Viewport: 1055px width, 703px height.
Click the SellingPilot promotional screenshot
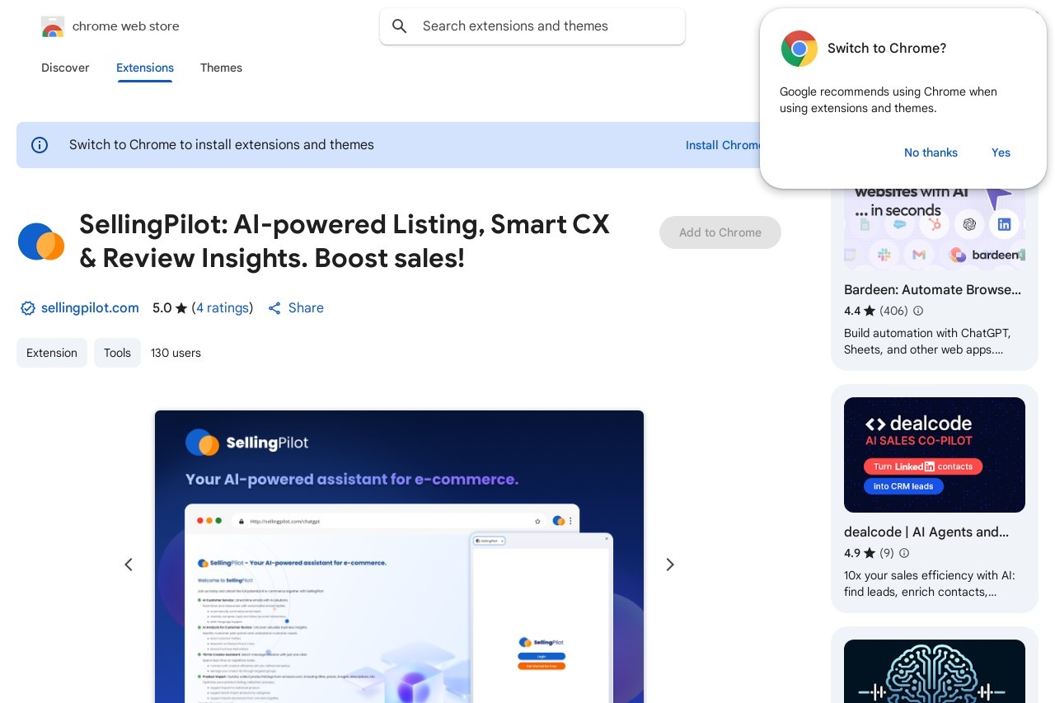399,556
